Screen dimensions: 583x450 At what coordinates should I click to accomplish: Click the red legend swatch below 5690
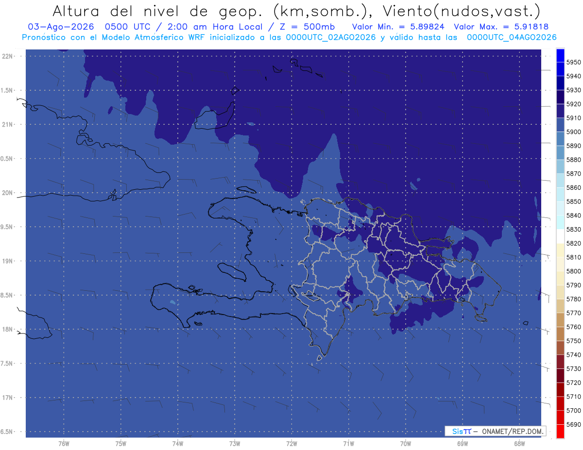pyautogui.click(x=560, y=431)
